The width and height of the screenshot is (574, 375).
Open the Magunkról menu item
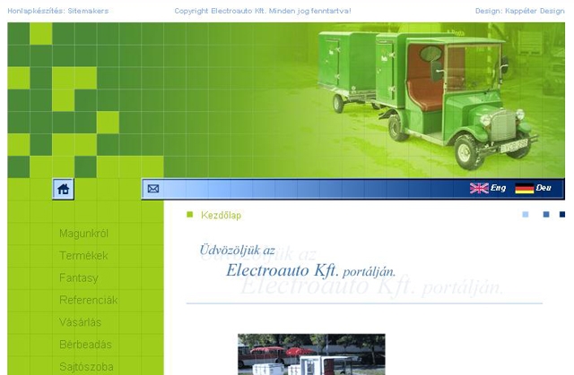tap(83, 234)
